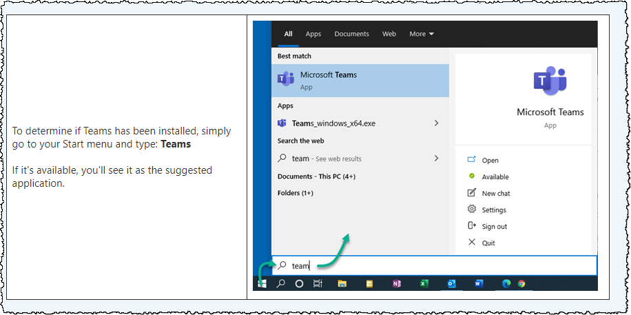Click the Open icon in preview pane
631x315 pixels.
(x=472, y=159)
